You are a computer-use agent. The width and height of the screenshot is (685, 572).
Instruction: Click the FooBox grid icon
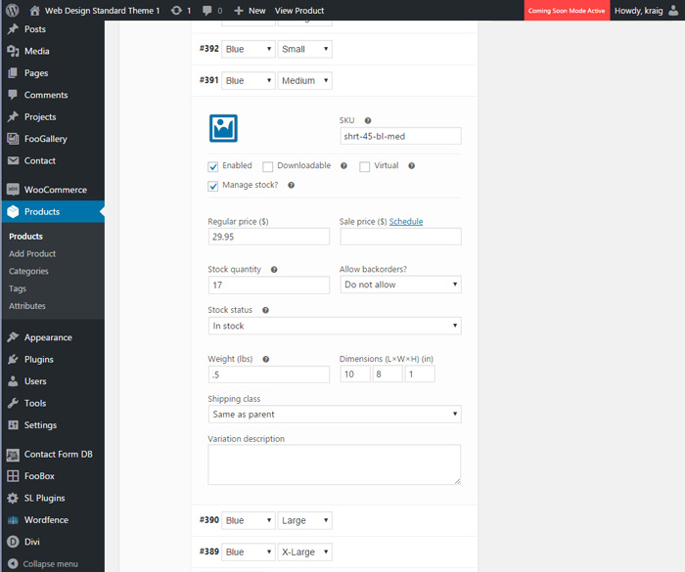[13, 476]
